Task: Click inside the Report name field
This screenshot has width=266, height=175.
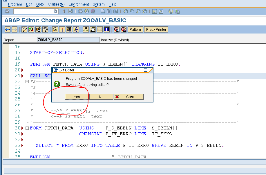Action: pyautogui.click(x=68, y=40)
